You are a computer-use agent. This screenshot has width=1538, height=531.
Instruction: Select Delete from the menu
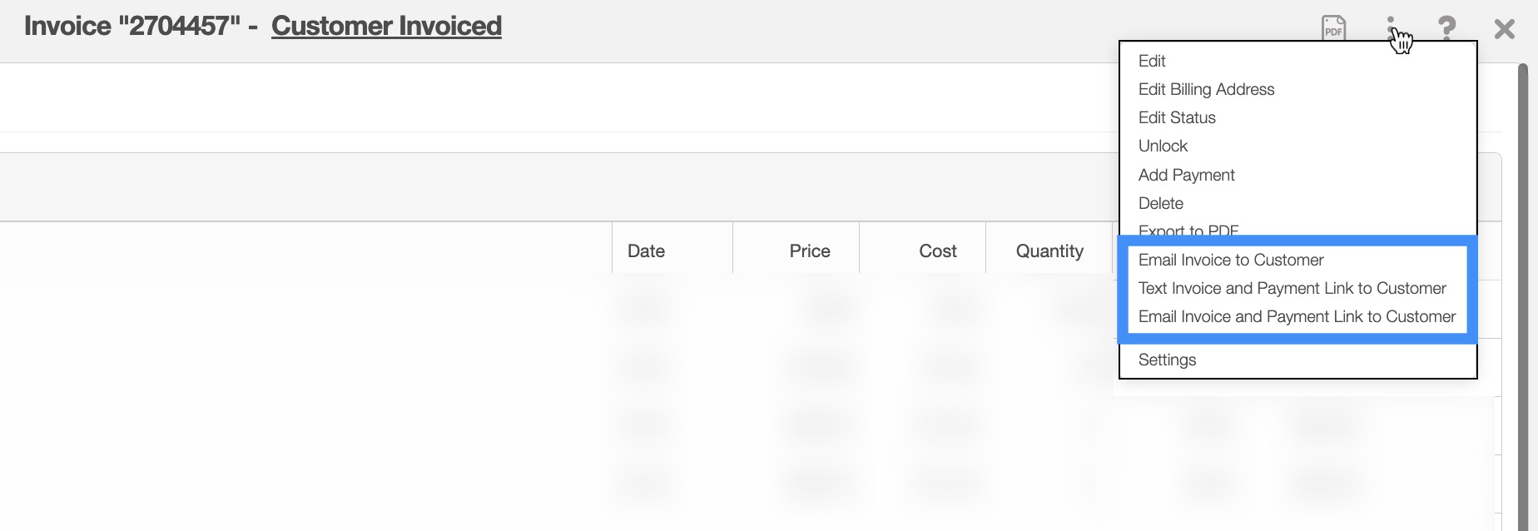[x=1160, y=203]
